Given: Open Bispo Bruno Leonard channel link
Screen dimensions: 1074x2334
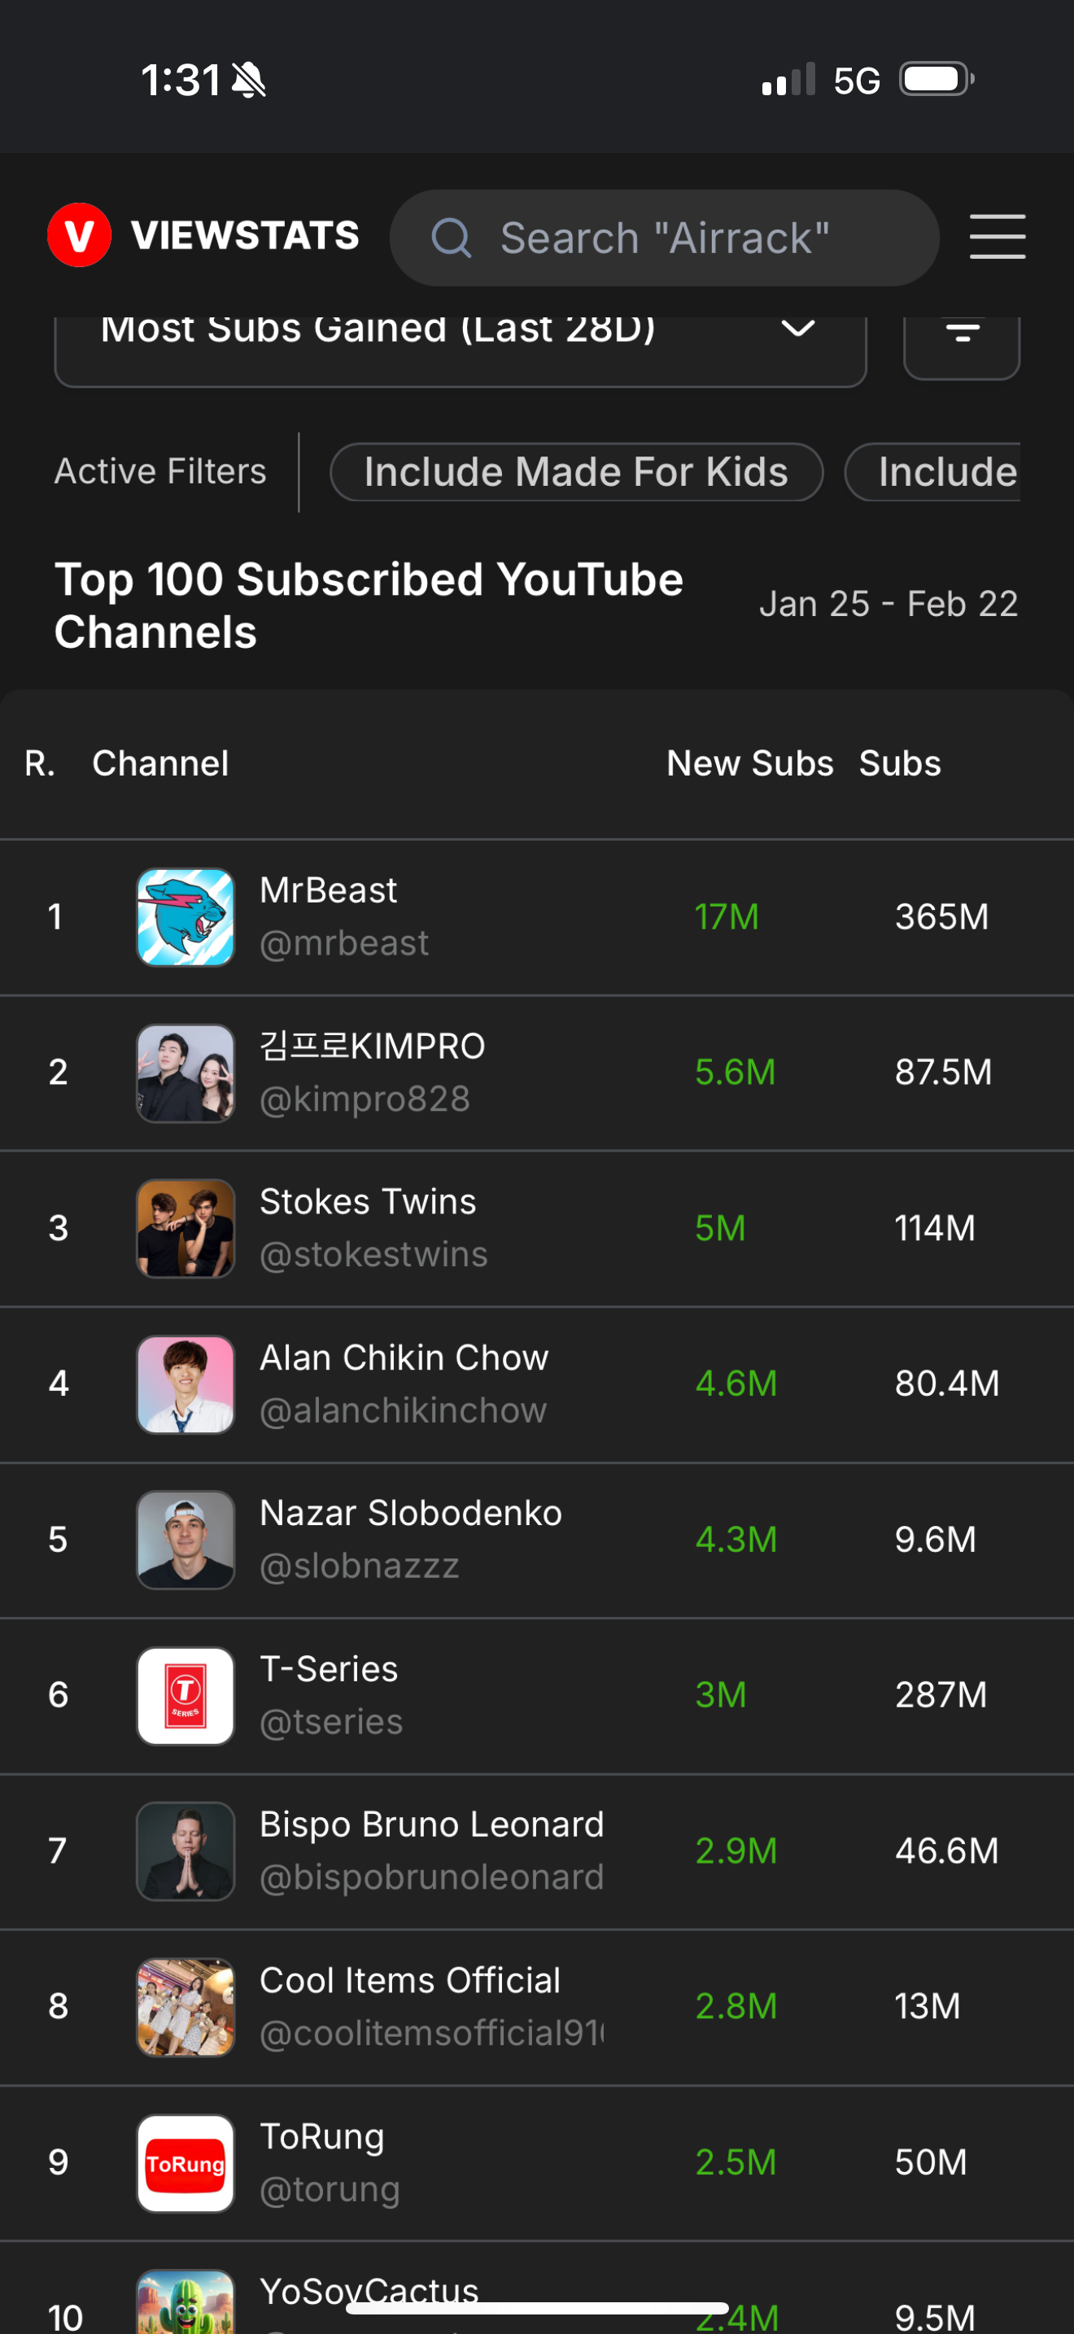Looking at the screenshot, I should tap(431, 1850).
